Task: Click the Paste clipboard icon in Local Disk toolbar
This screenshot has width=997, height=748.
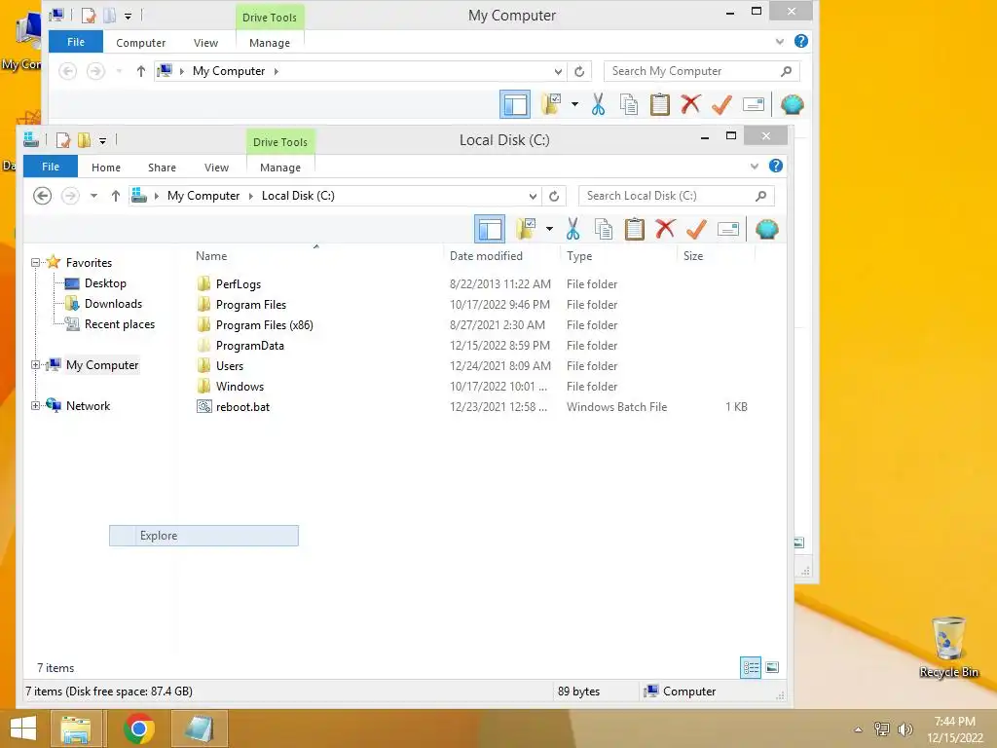Action: point(634,229)
